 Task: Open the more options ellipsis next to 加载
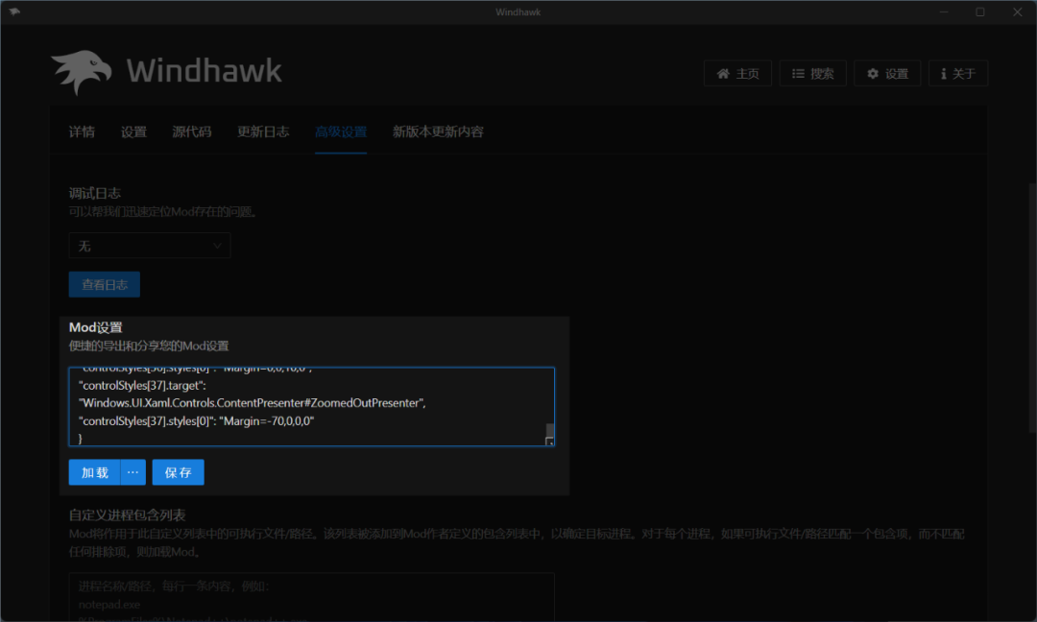(133, 472)
